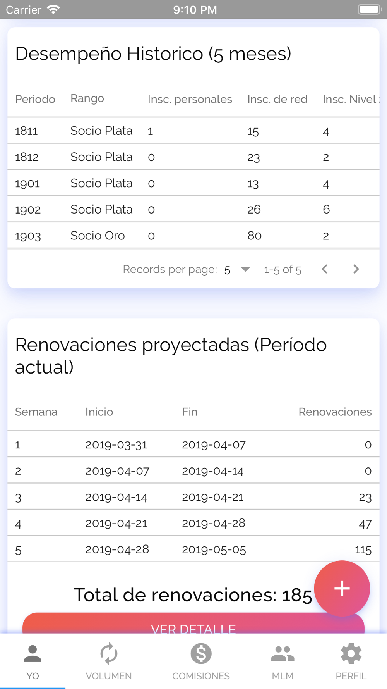Screen dimensions: 387x689
Task: Select the records per page value 5
Action: point(227,270)
